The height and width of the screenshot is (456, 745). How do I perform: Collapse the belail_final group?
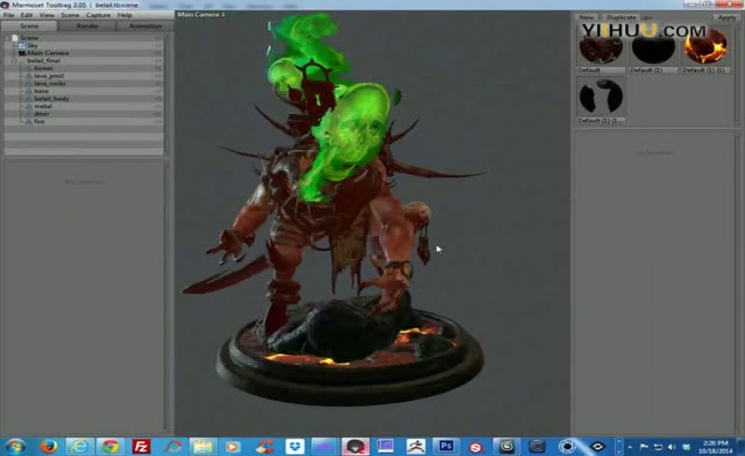14,61
